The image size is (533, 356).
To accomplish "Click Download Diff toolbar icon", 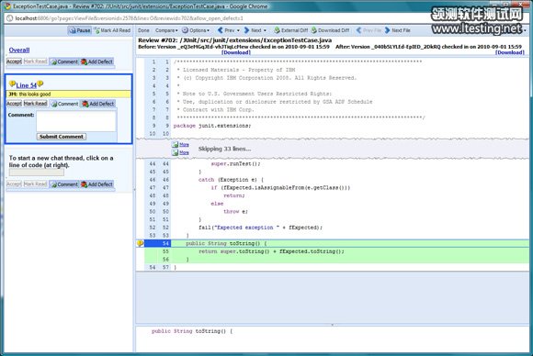I will point(314,30).
